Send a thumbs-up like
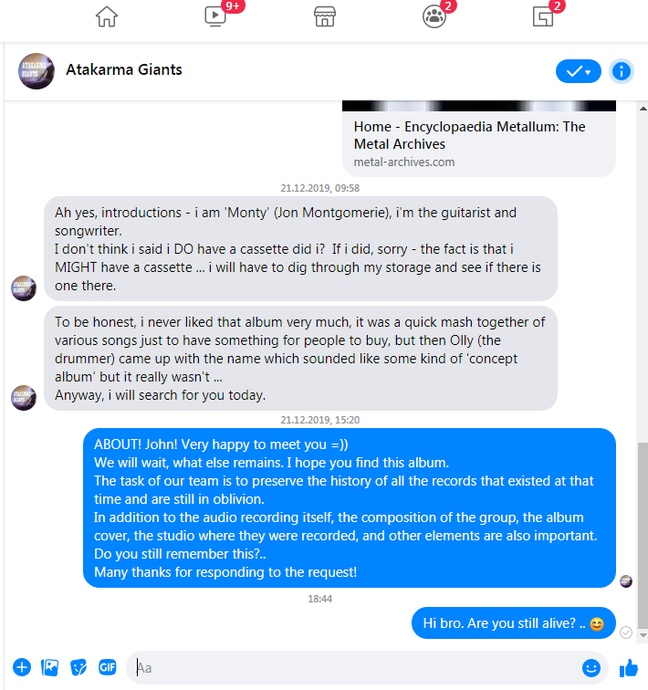Viewport: 648px width, 690px height. pyautogui.click(x=629, y=668)
